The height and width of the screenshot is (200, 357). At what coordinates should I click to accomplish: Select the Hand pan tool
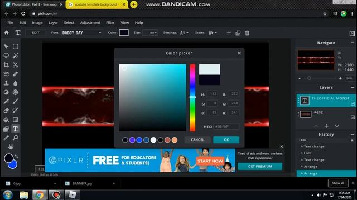11,147
